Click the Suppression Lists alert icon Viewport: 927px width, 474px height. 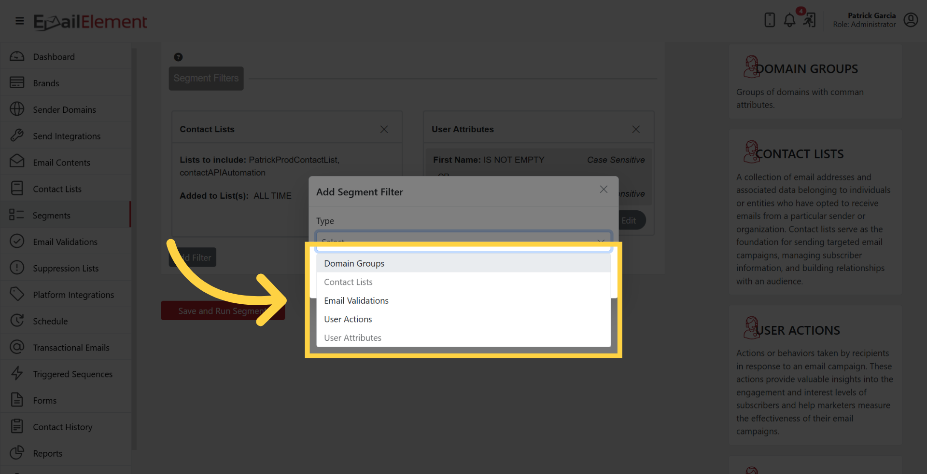pyautogui.click(x=17, y=268)
